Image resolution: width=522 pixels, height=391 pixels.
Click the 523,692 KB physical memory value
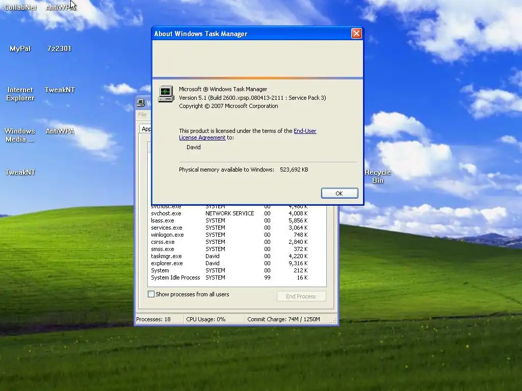[x=294, y=170]
